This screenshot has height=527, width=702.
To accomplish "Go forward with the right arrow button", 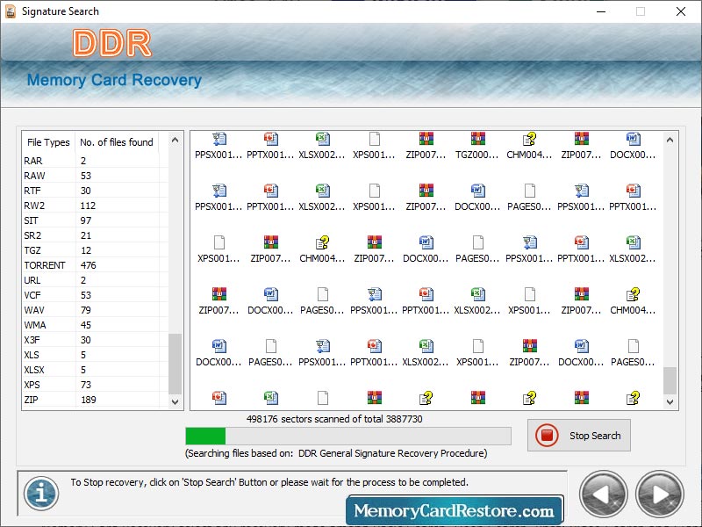I will tap(660, 495).
